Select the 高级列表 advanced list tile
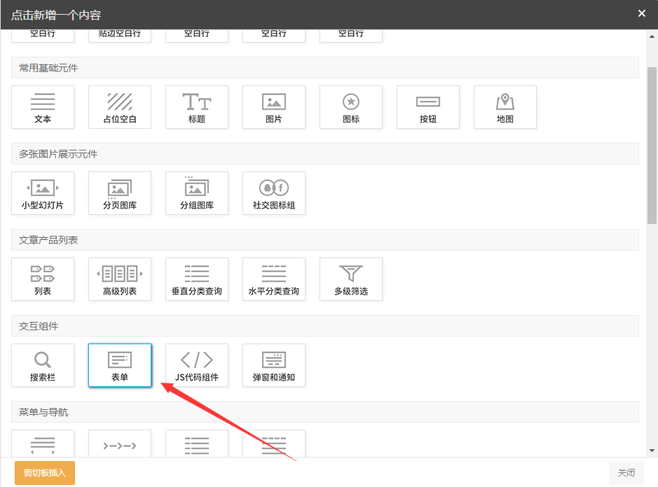The image size is (658, 487). point(120,279)
